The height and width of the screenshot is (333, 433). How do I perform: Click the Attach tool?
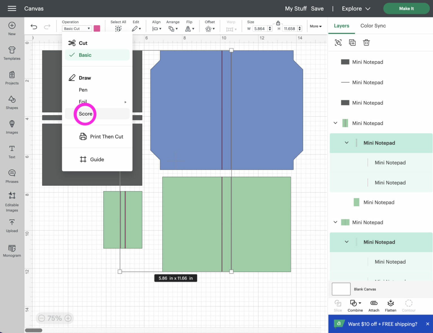tap(374, 306)
